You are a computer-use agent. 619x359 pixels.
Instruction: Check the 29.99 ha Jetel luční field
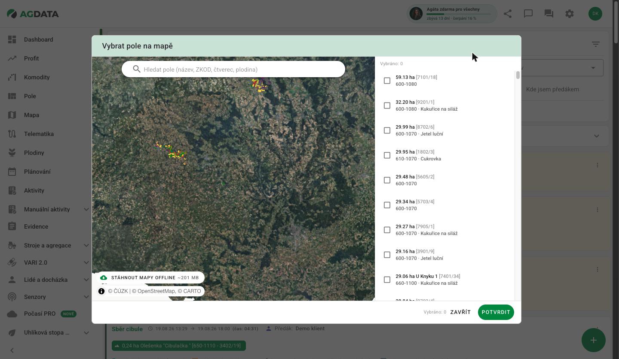click(387, 130)
